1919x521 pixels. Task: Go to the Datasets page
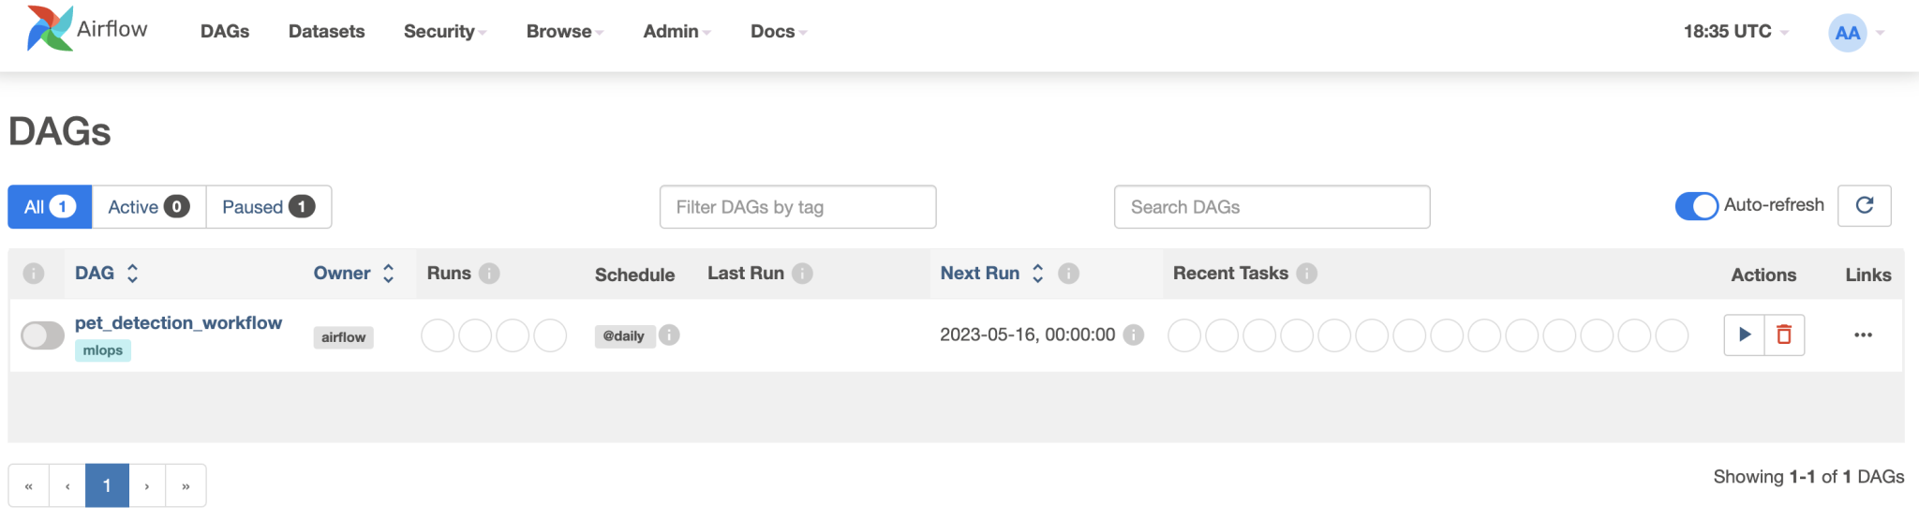coord(326,31)
